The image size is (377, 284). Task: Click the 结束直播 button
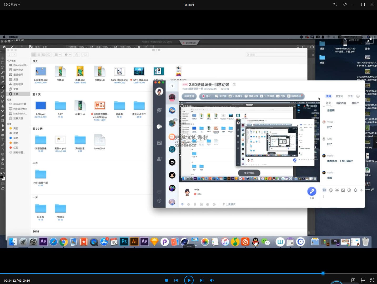pos(189,96)
